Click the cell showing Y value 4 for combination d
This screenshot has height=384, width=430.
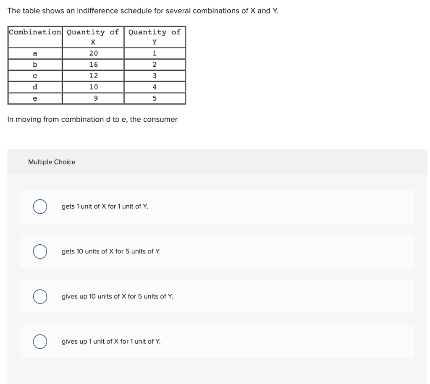click(154, 87)
